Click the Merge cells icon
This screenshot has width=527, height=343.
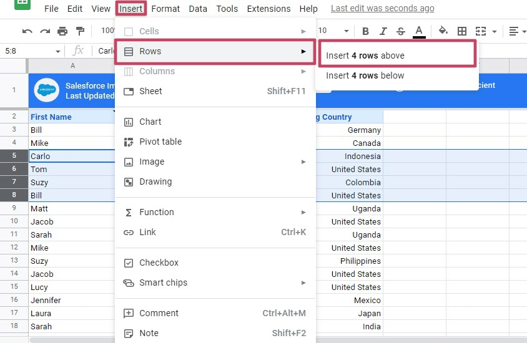coord(481,31)
